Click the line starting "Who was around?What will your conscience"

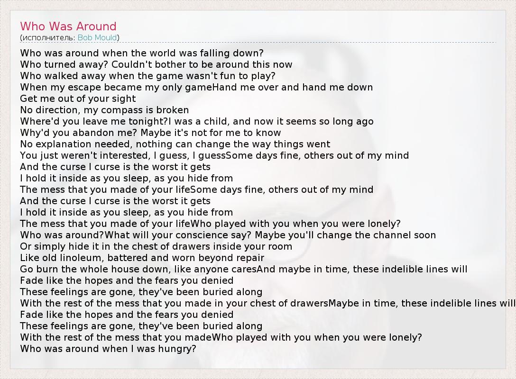click(228, 235)
